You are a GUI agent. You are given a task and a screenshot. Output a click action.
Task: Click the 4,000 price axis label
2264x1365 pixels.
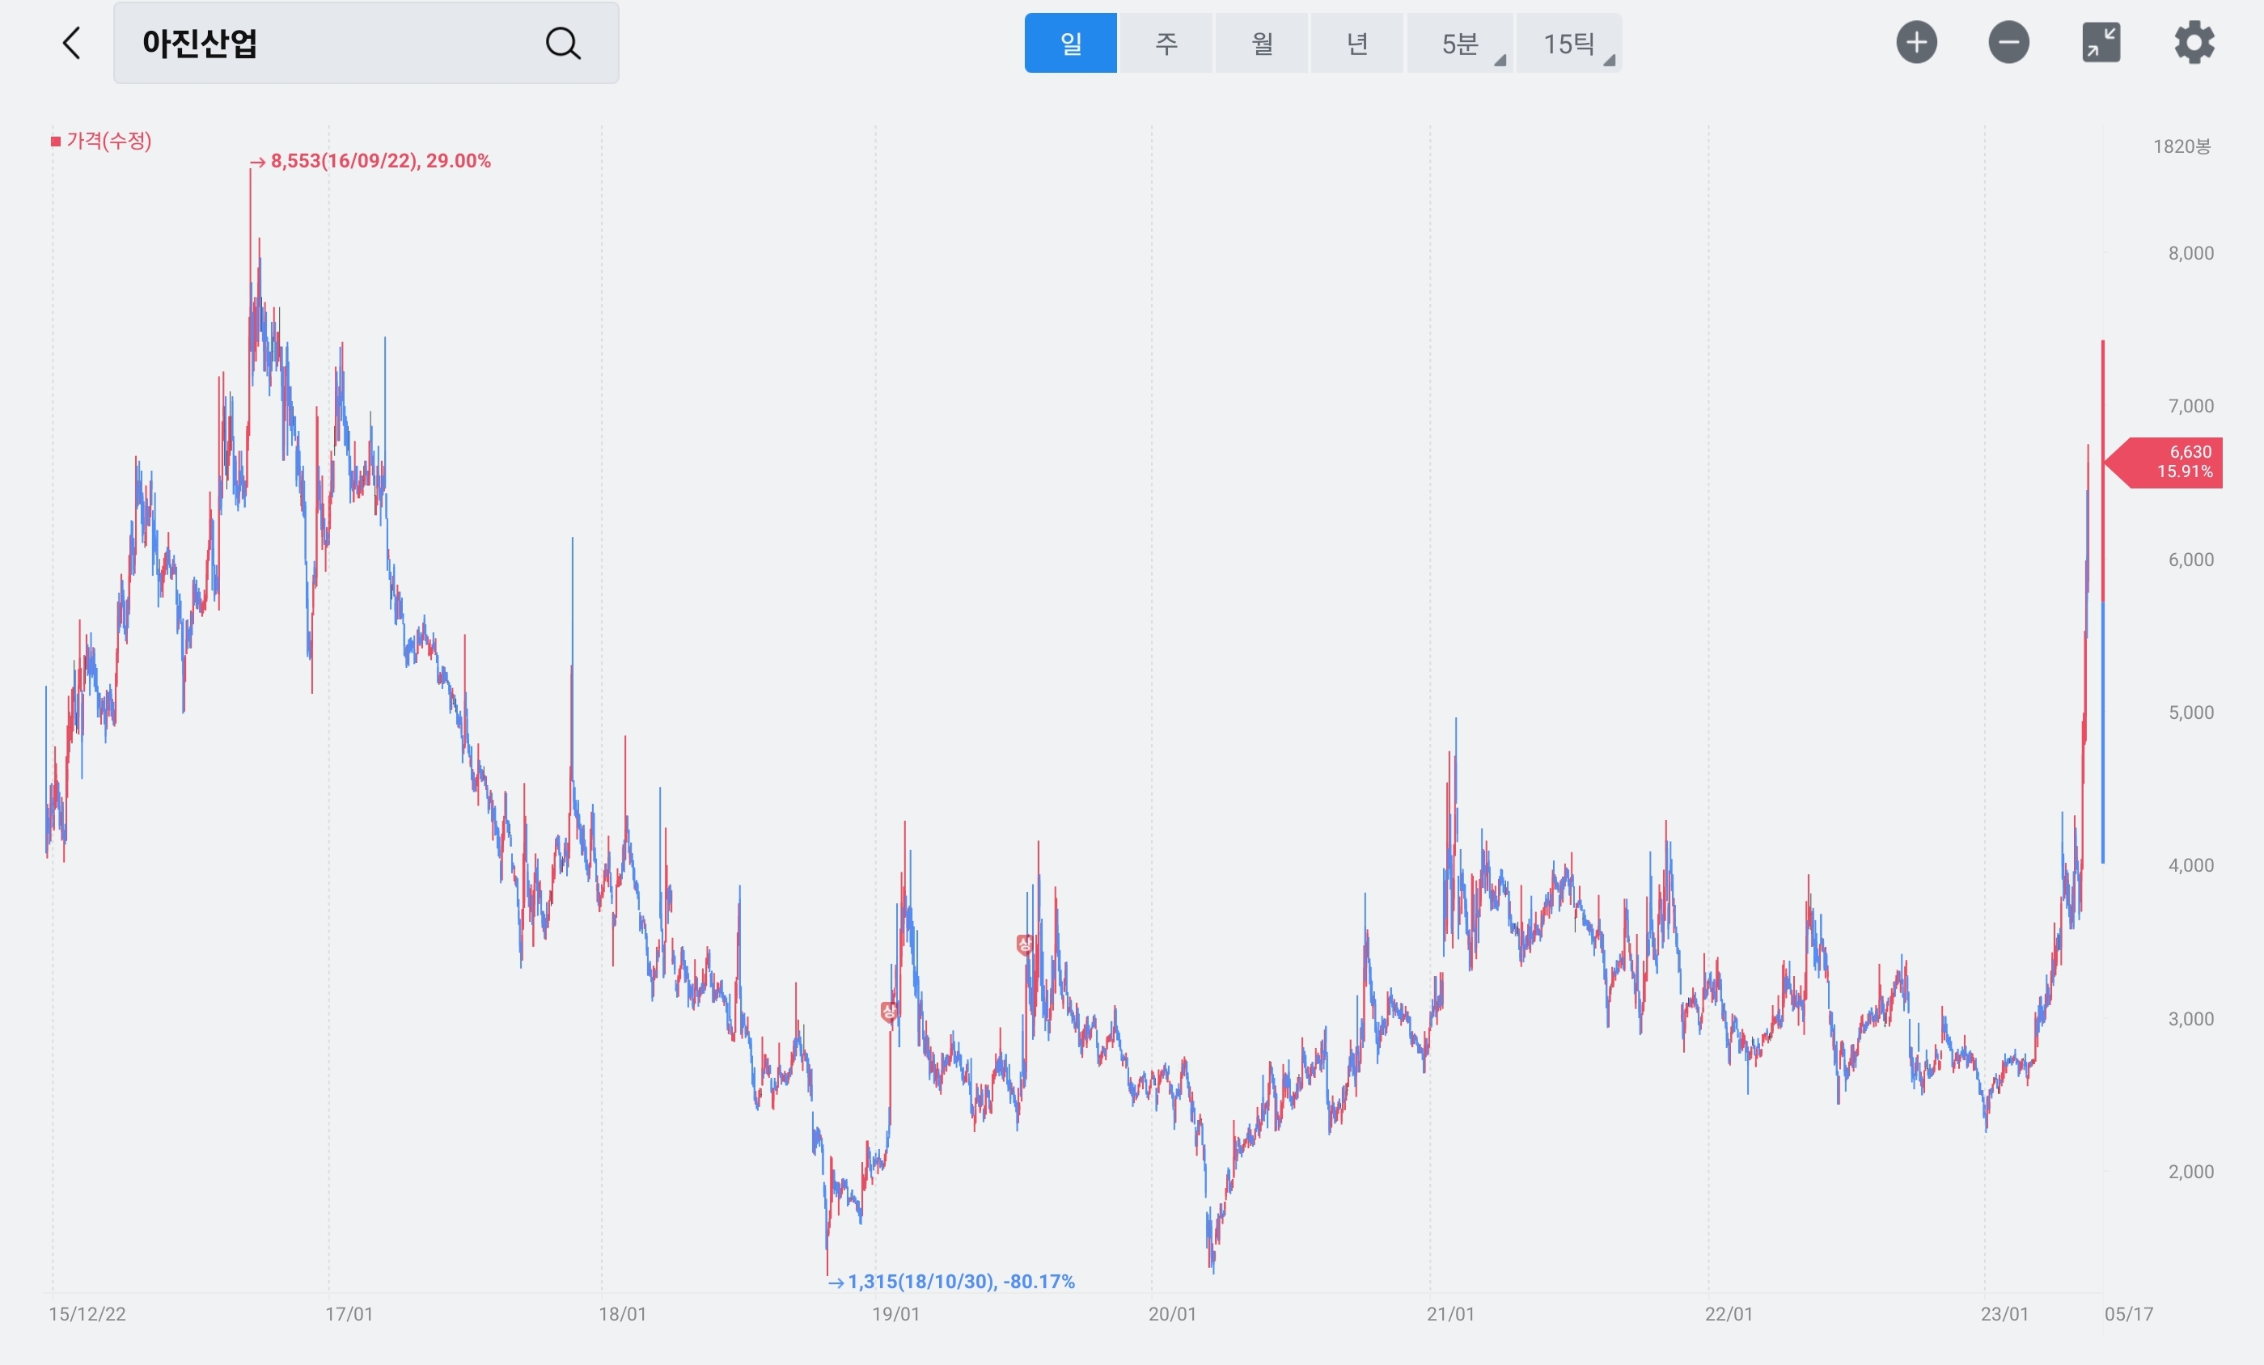coord(2190,864)
